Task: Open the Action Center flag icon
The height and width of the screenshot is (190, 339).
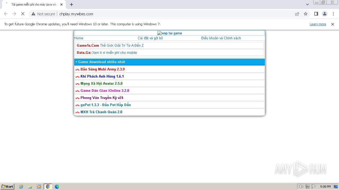Action: click(314, 187)
